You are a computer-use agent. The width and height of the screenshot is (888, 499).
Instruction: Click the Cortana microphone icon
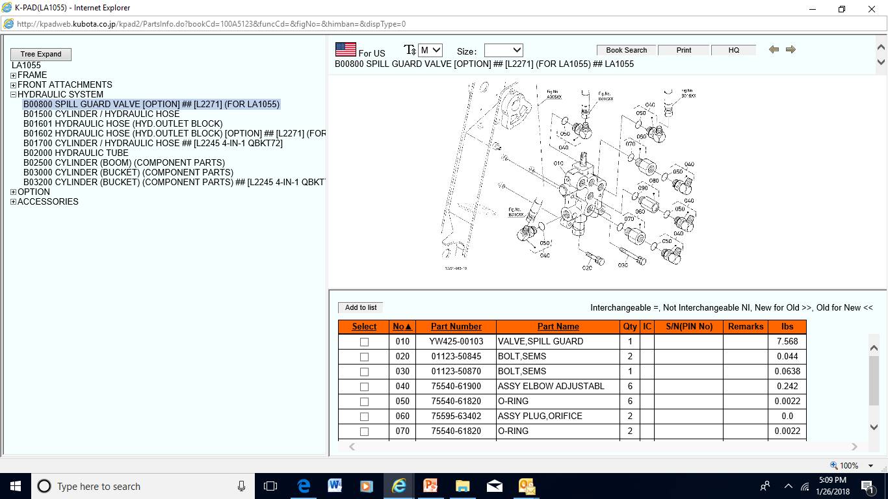(x=241, y=486)
